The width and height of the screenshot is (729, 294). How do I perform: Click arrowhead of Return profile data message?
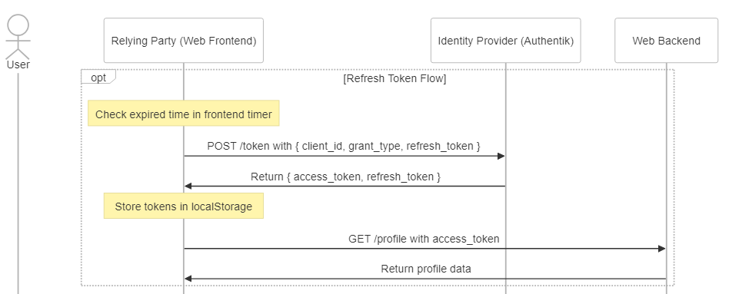pyautogui.click(x=188, y=279)
